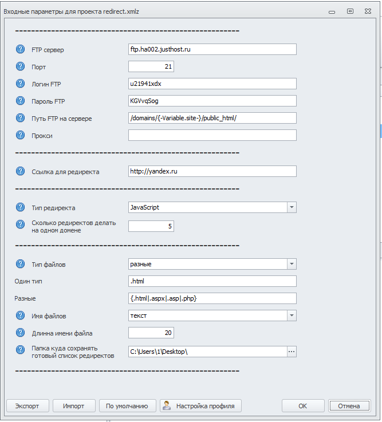Click help icon next to Длинна имени файла
This screenshot has height=422, width=382.
point(21,333)
